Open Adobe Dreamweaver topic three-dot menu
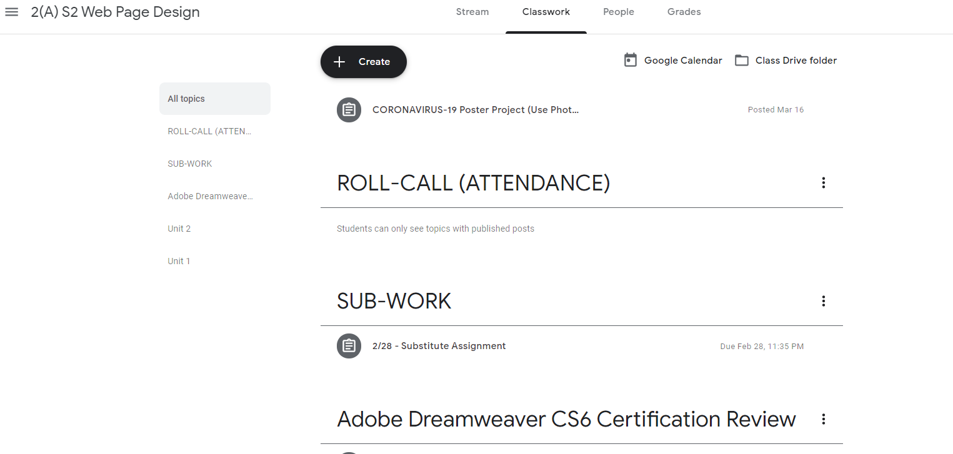The height and width of the screenshot is (454, 953). [823, 419]
